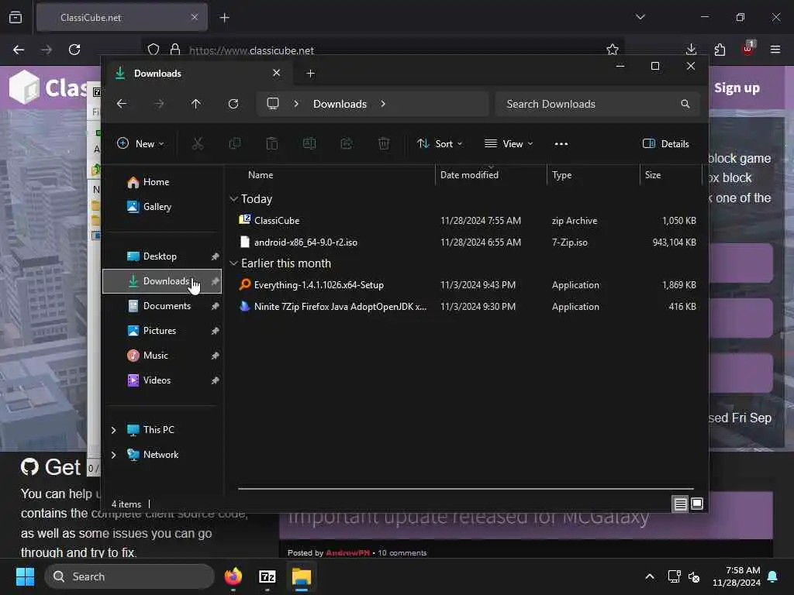Click the uBlock Origin extension icon
The width and height of the screenshot is (794, 595).
[748, 49]
